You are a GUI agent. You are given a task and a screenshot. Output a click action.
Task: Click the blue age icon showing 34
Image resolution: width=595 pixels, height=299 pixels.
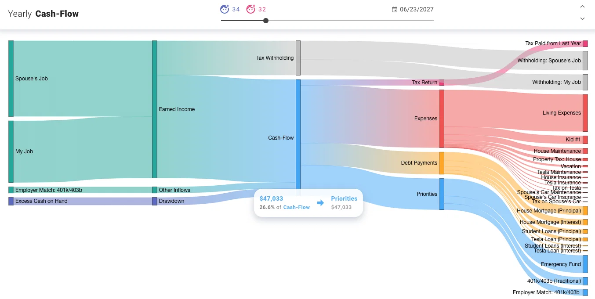(x=224, y=9)
